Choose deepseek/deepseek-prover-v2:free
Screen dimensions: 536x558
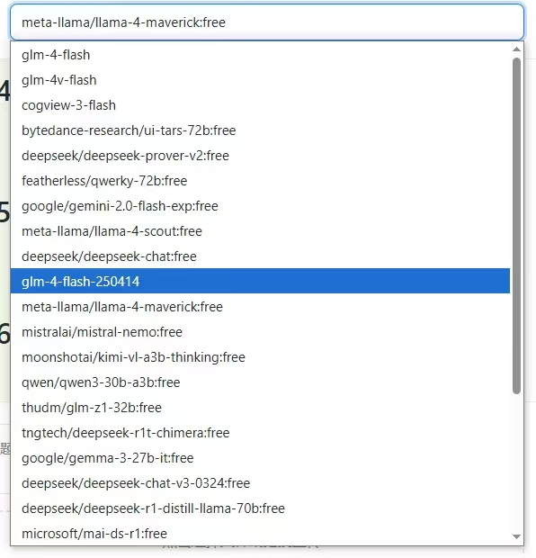click(x=260, y=156)
